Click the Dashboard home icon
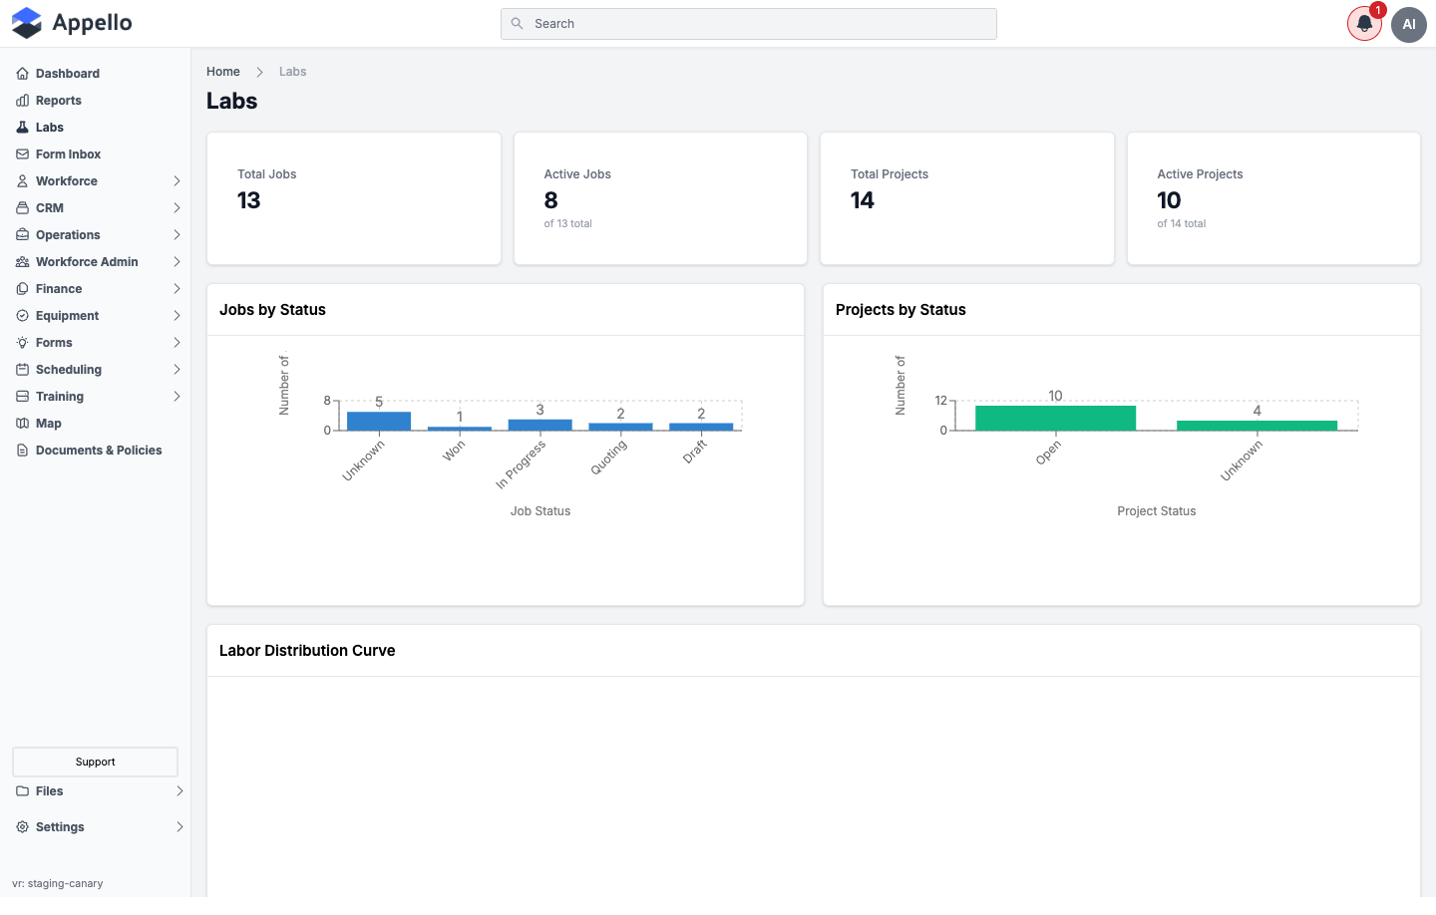Screen dimensions: 1436x915 point(22,74)
